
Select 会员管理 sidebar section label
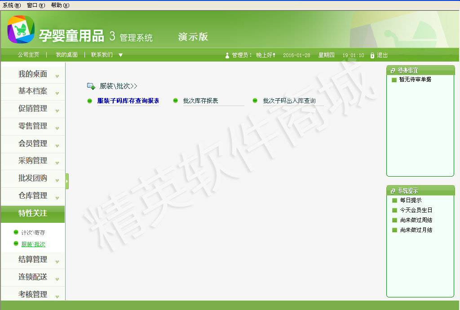click(33, 143)
